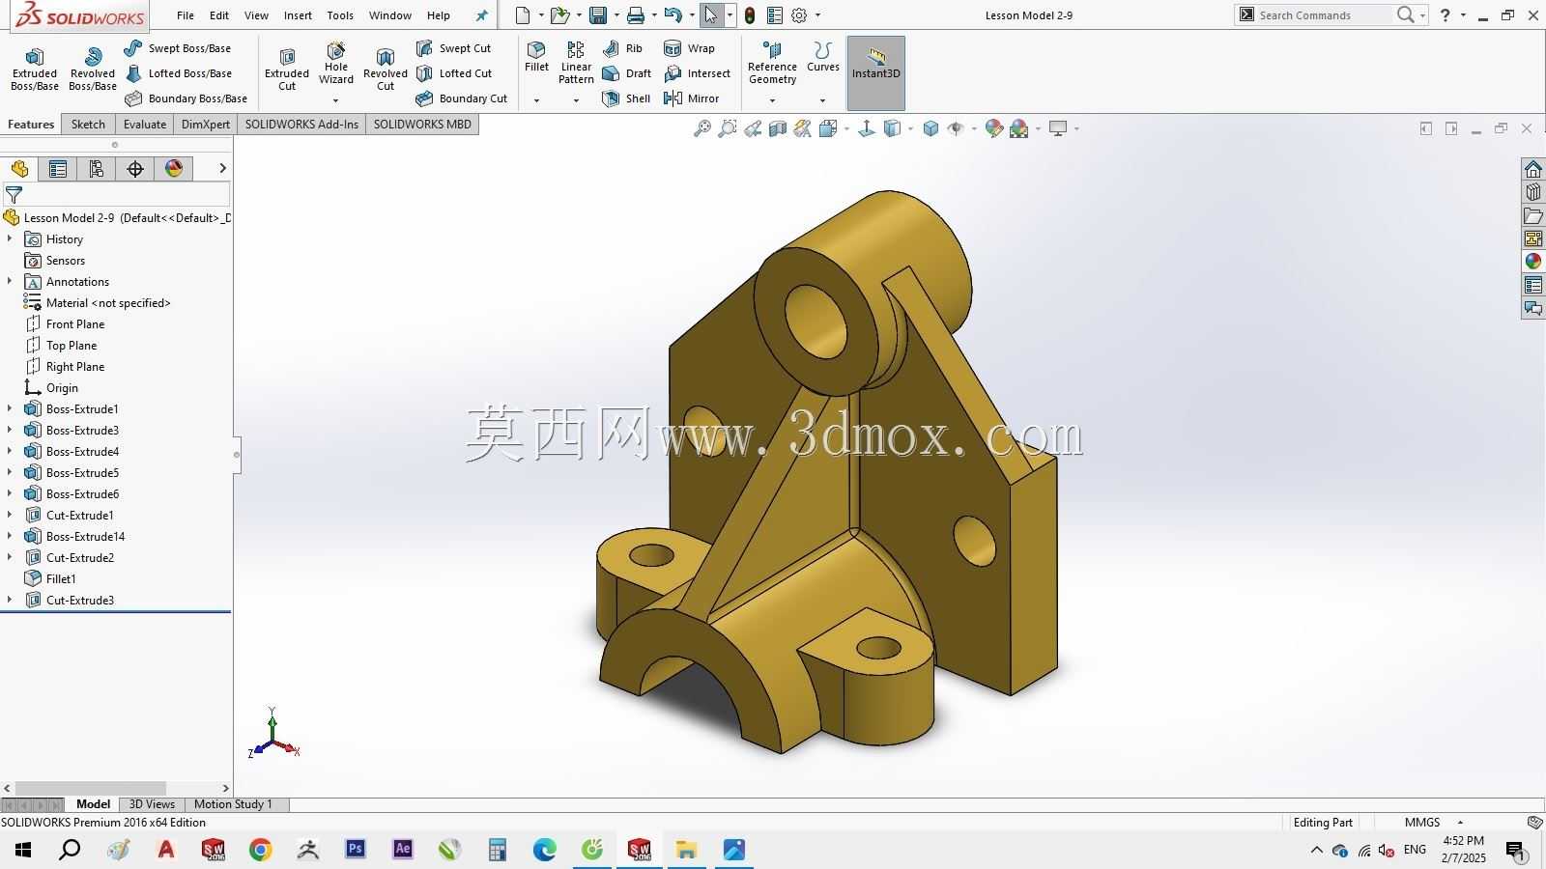Choose Boundary Boss/Base feature
The width and height of the screenshot is (1546, 869).
coord(186,98)
